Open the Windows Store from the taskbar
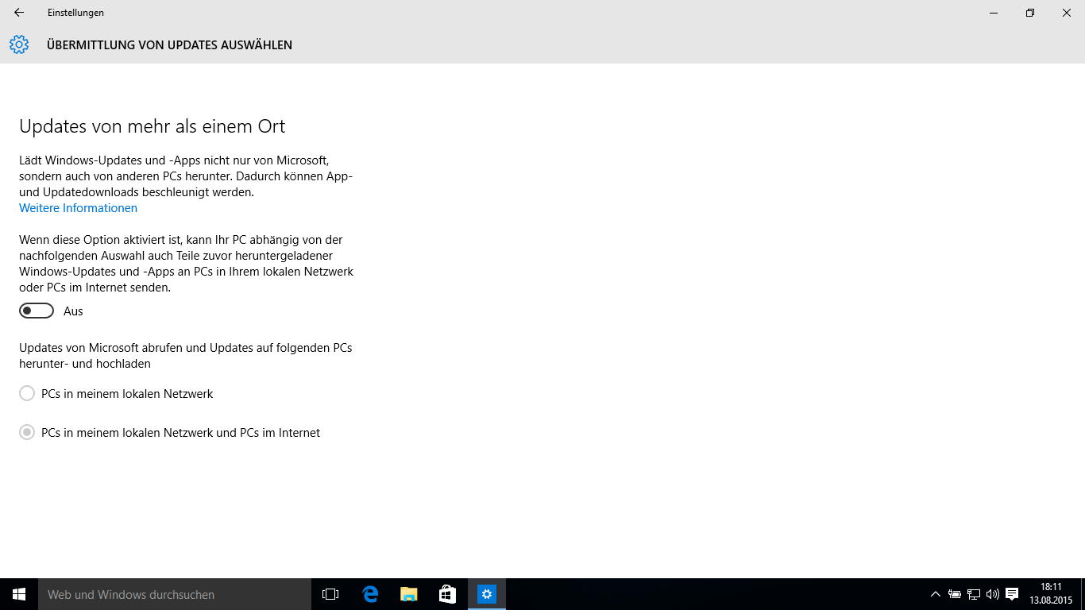The image size is (1085, 610). pyautogui.click(x=447, y=594)
